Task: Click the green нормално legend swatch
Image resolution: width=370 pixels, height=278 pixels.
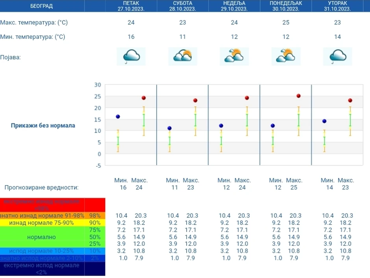Action: (41, 237)
